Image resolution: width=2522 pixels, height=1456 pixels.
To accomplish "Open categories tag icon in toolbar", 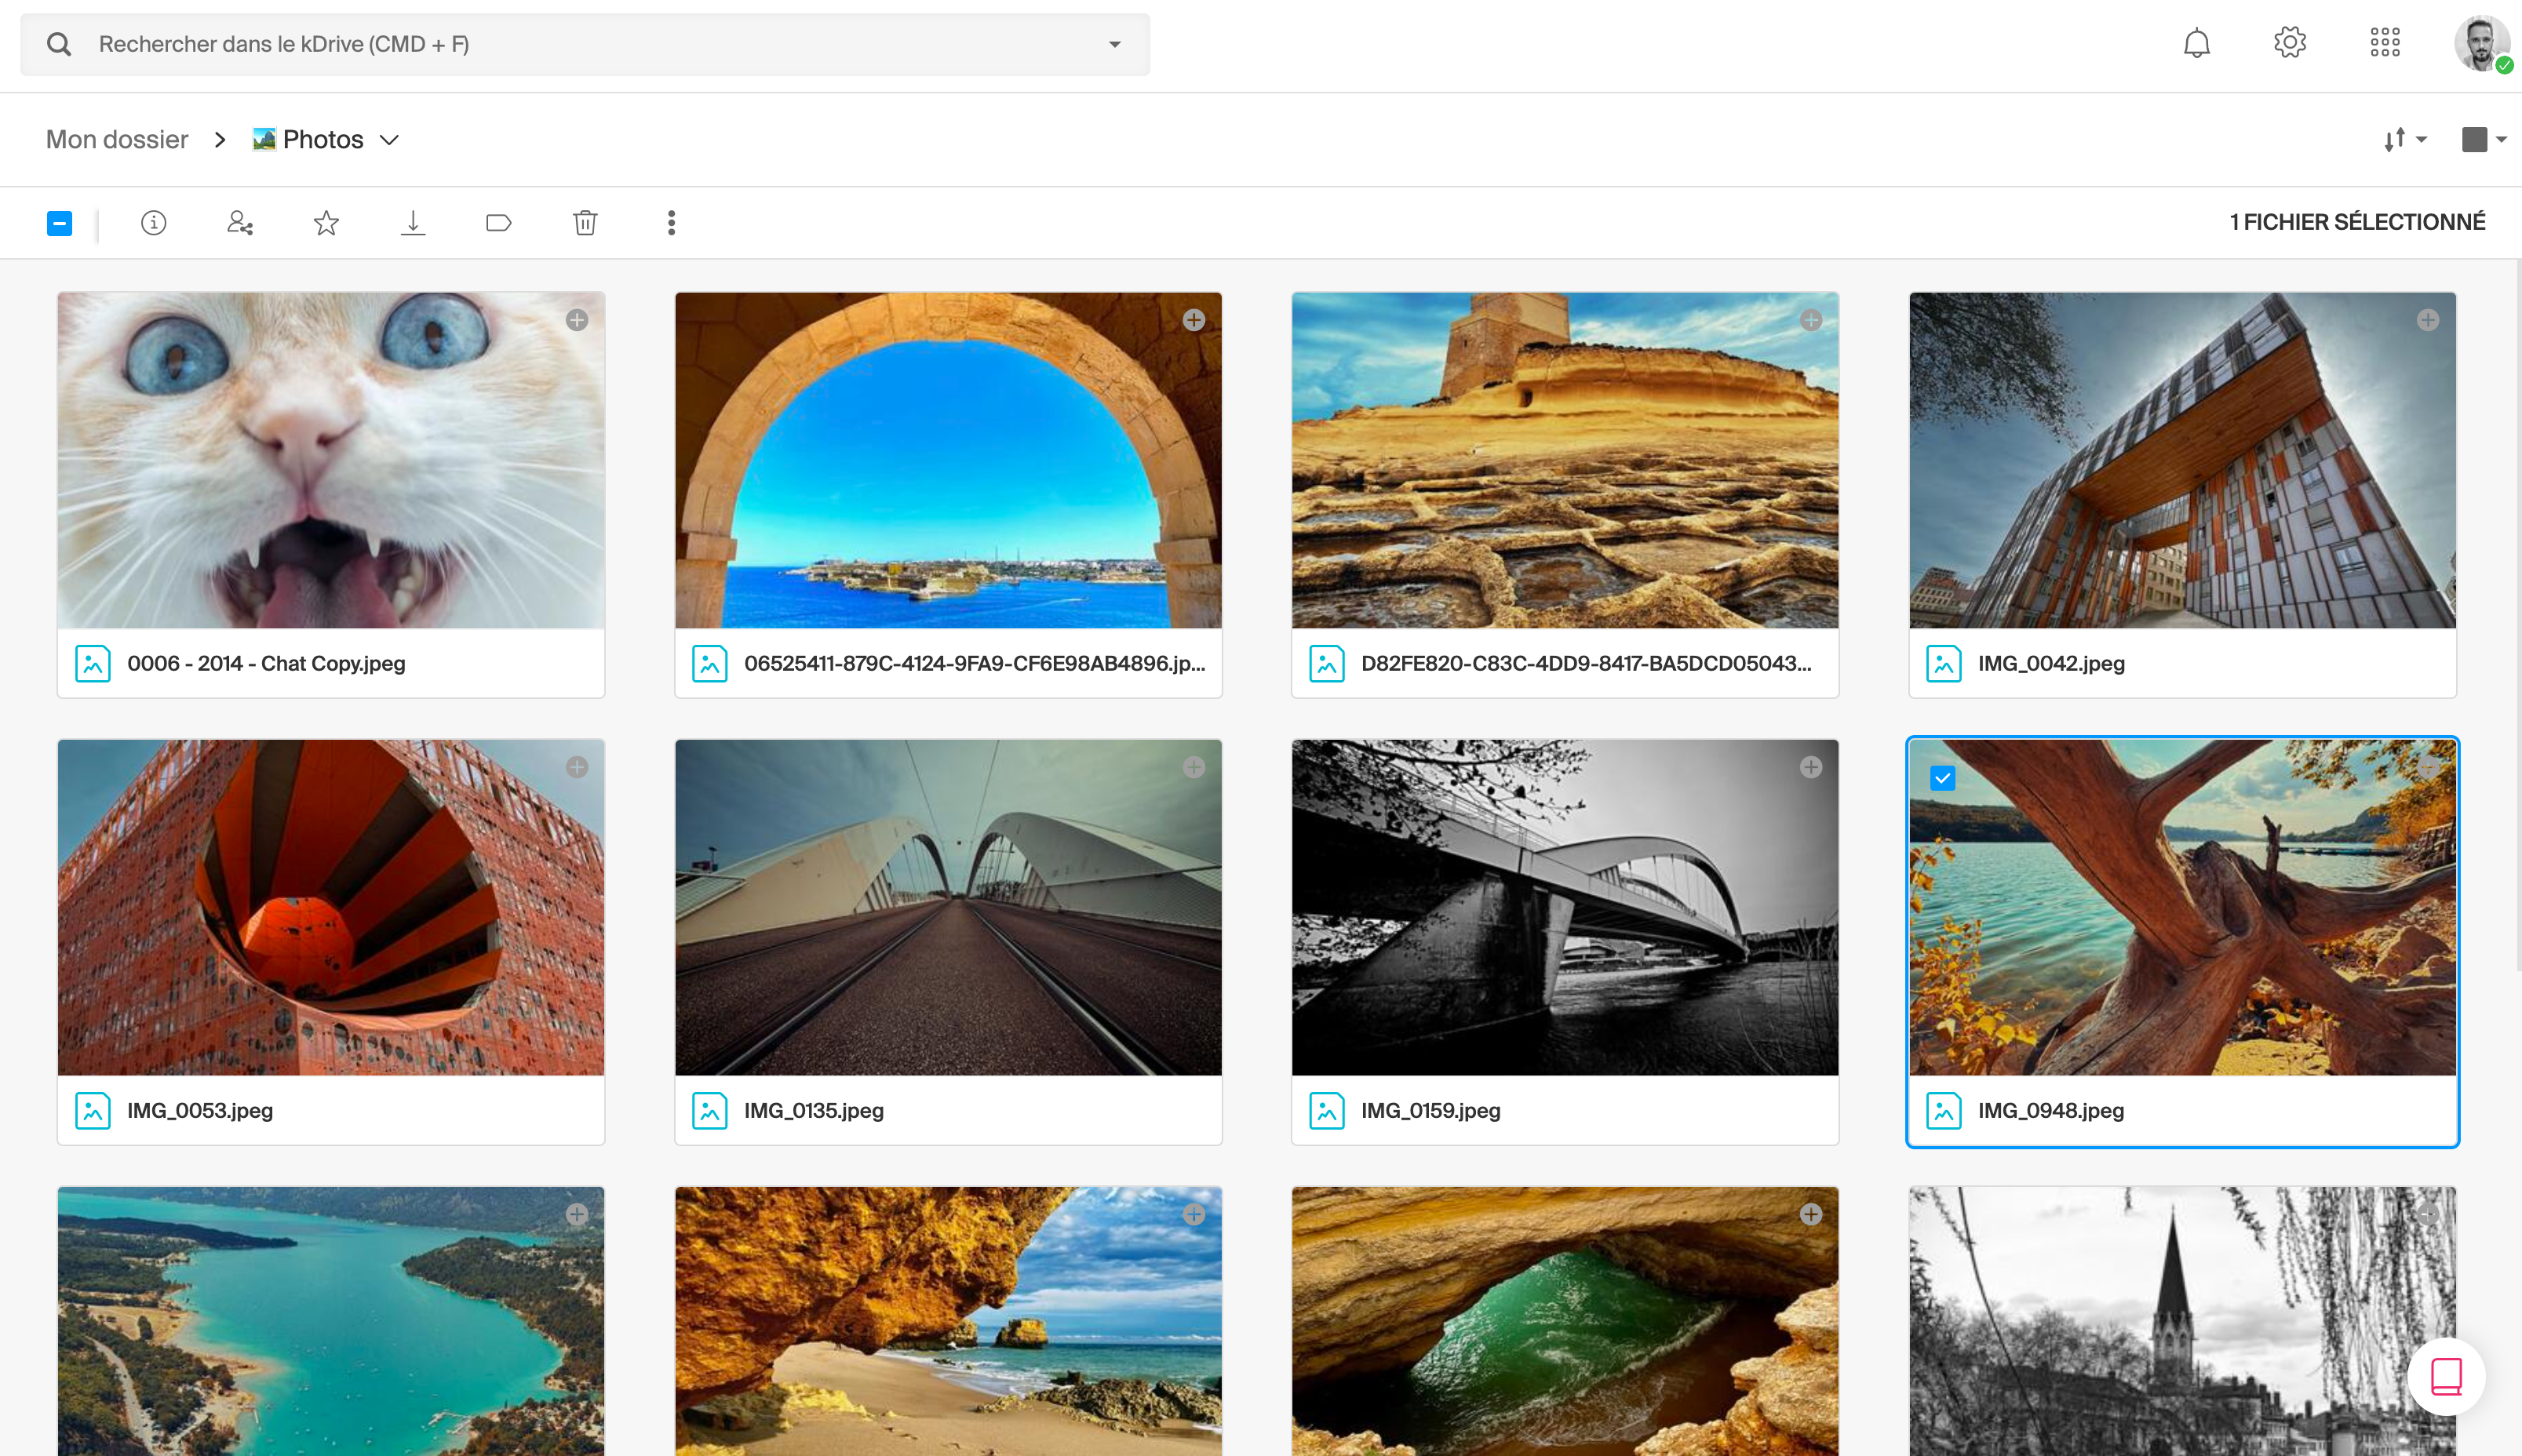I will coord(499,223).
